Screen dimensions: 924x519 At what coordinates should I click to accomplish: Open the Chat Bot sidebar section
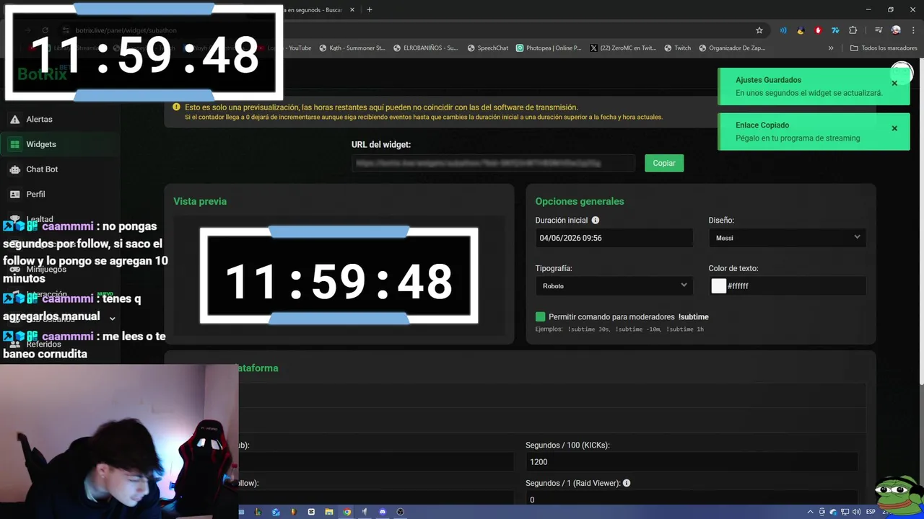coord(61,169)
